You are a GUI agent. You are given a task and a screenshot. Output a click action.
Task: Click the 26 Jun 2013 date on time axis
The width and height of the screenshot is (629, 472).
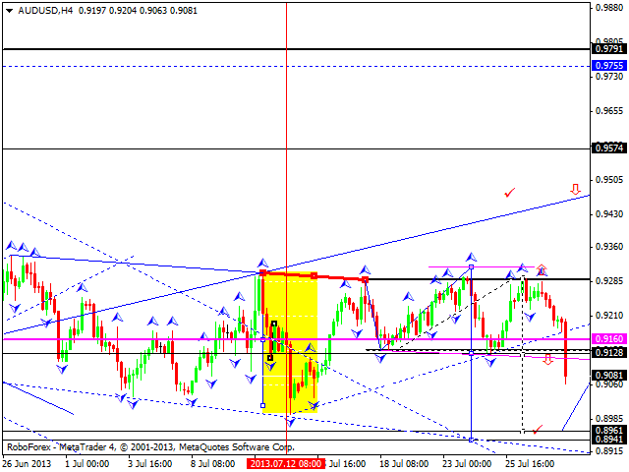(x=24, y=462)
